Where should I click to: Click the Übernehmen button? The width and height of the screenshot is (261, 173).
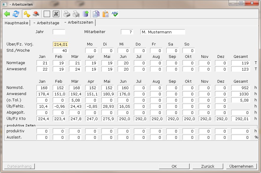[x=241, y=166]
